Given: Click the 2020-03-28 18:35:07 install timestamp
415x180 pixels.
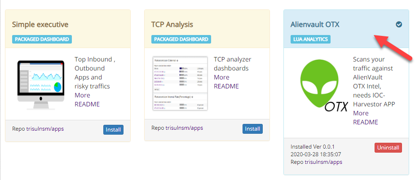Looking at the screenshot, I should pos(316,154).
